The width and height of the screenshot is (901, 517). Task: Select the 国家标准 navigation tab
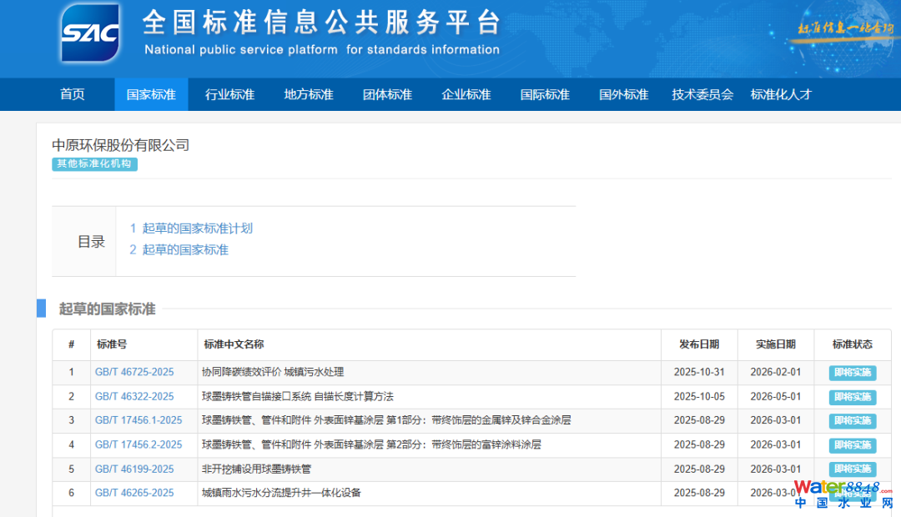pyautogui.click(x=151, y=94)
